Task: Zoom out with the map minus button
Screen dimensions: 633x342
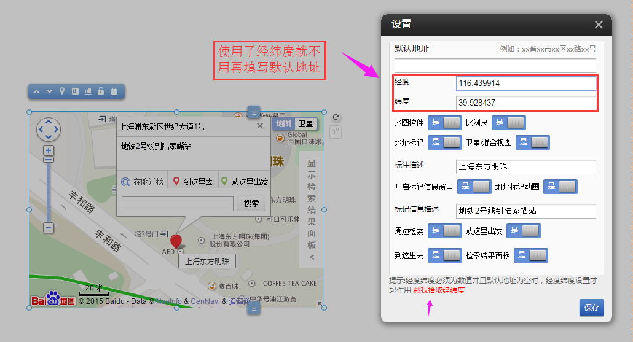Action: click(49, 228)
